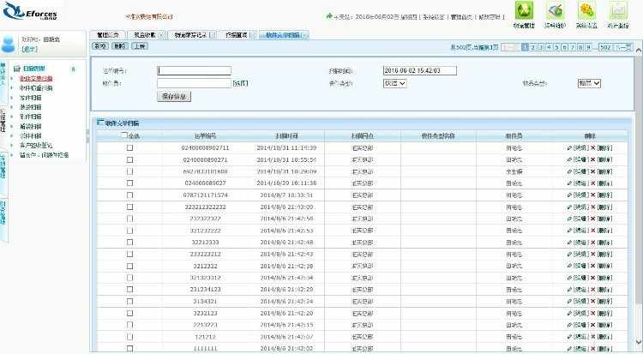Check the row for waybill 32212333
The height and width of the screenshot is (354, 643).
(129, 242)
